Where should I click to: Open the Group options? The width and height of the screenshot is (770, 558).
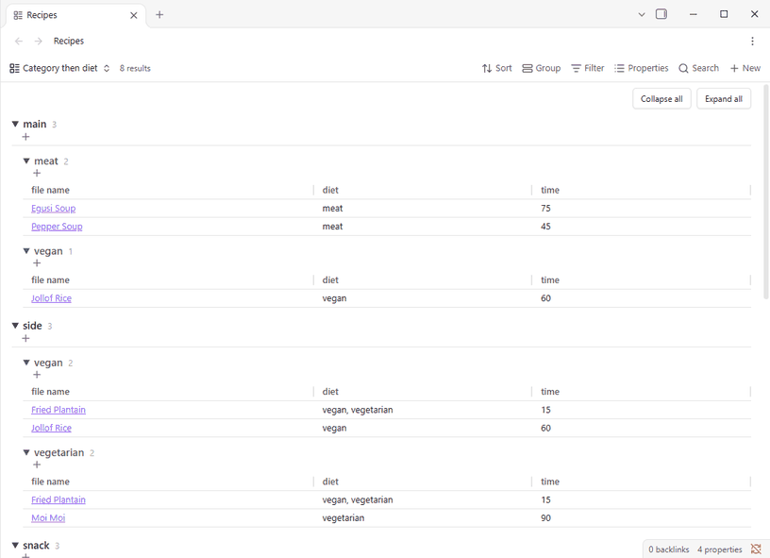point(541,68)
